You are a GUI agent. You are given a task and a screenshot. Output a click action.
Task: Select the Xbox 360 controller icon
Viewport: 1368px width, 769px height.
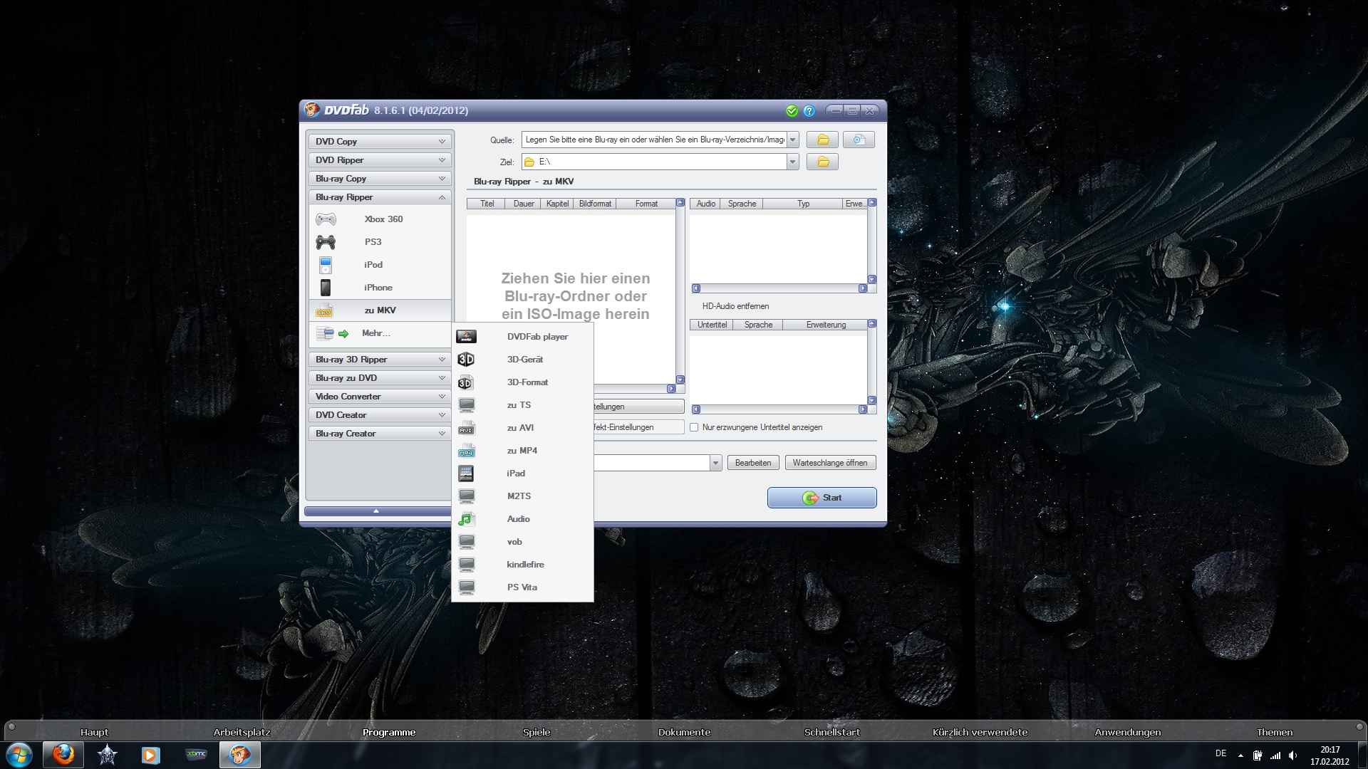(326, 219)
